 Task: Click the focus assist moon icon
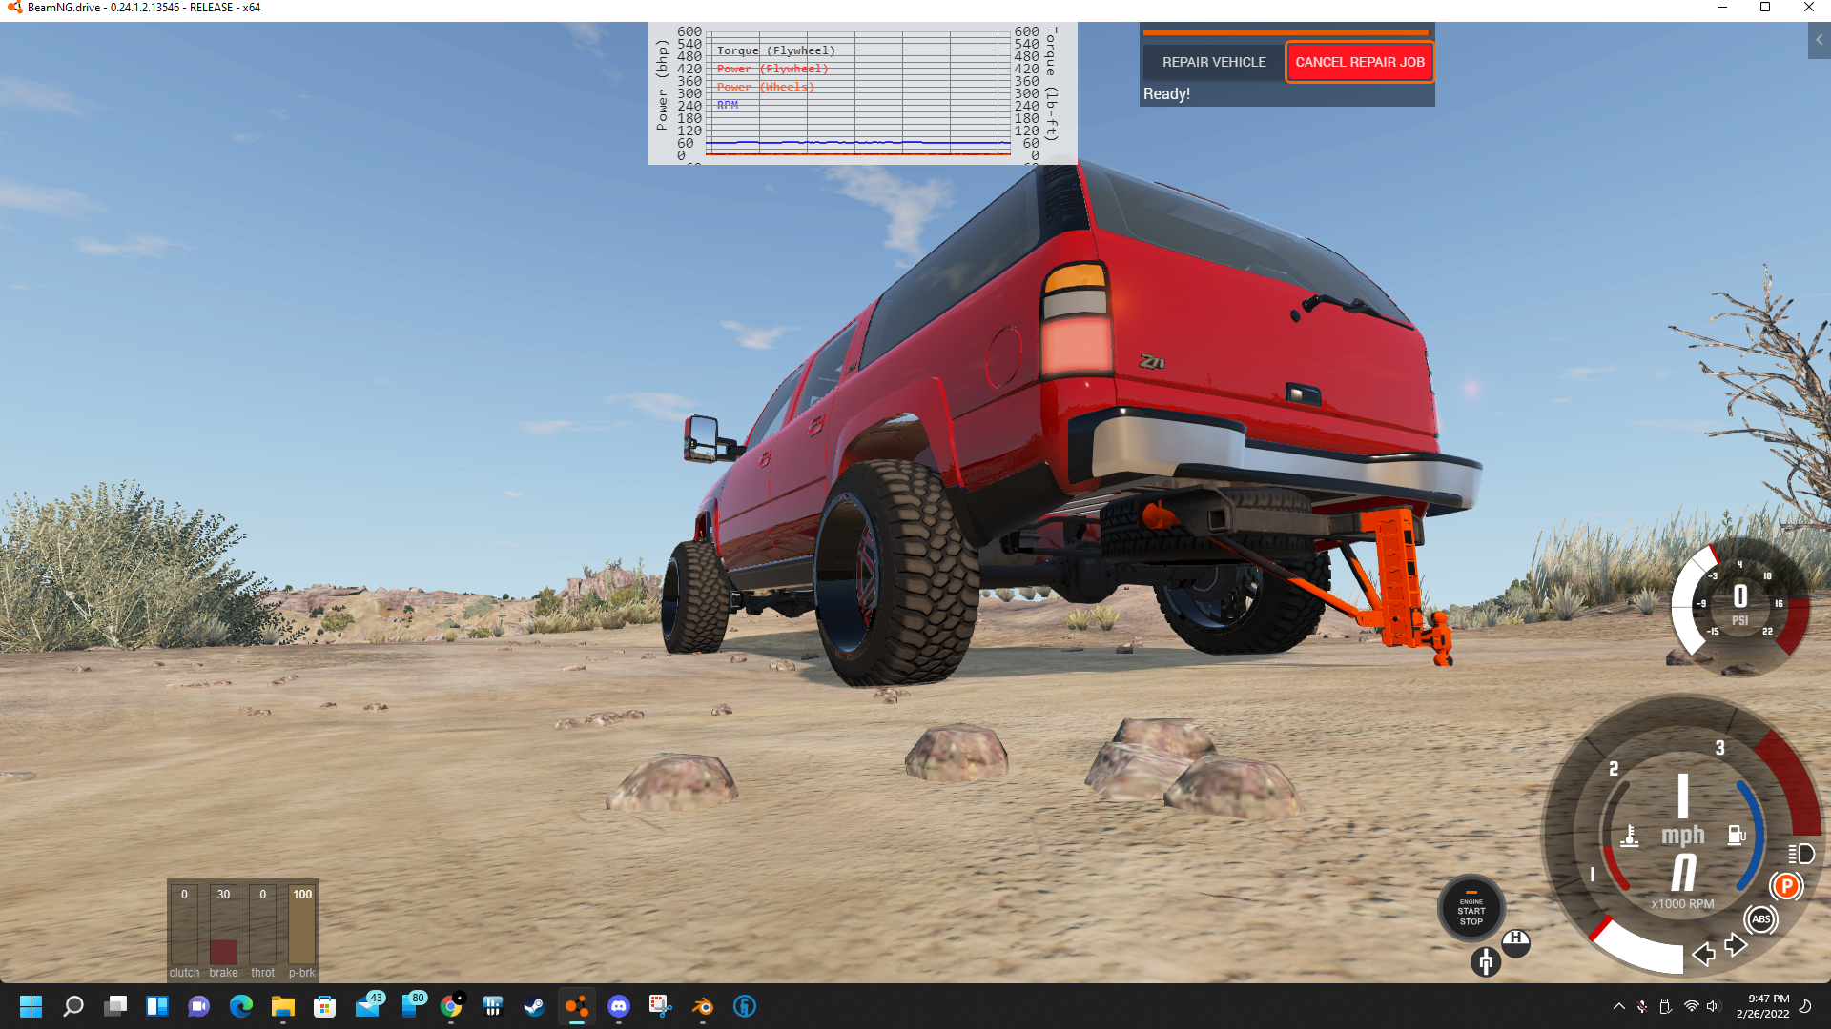(1805, 1006)
